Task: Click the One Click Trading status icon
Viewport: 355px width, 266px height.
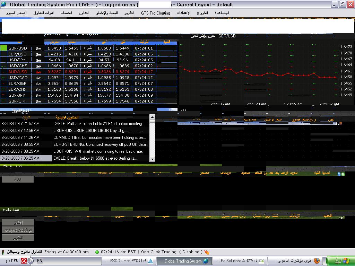Action: 207,252
